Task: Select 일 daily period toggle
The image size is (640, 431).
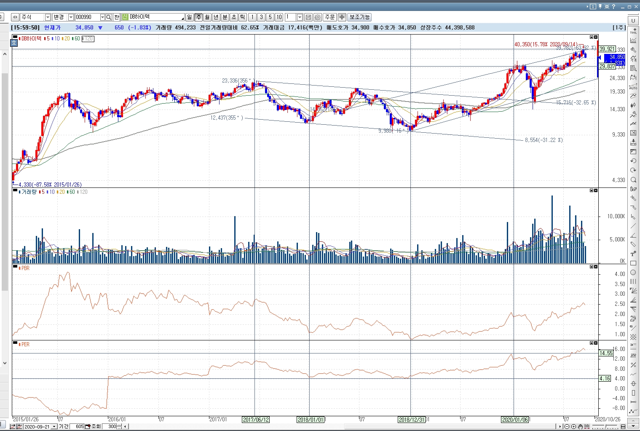Action: (x=190, y=17)
